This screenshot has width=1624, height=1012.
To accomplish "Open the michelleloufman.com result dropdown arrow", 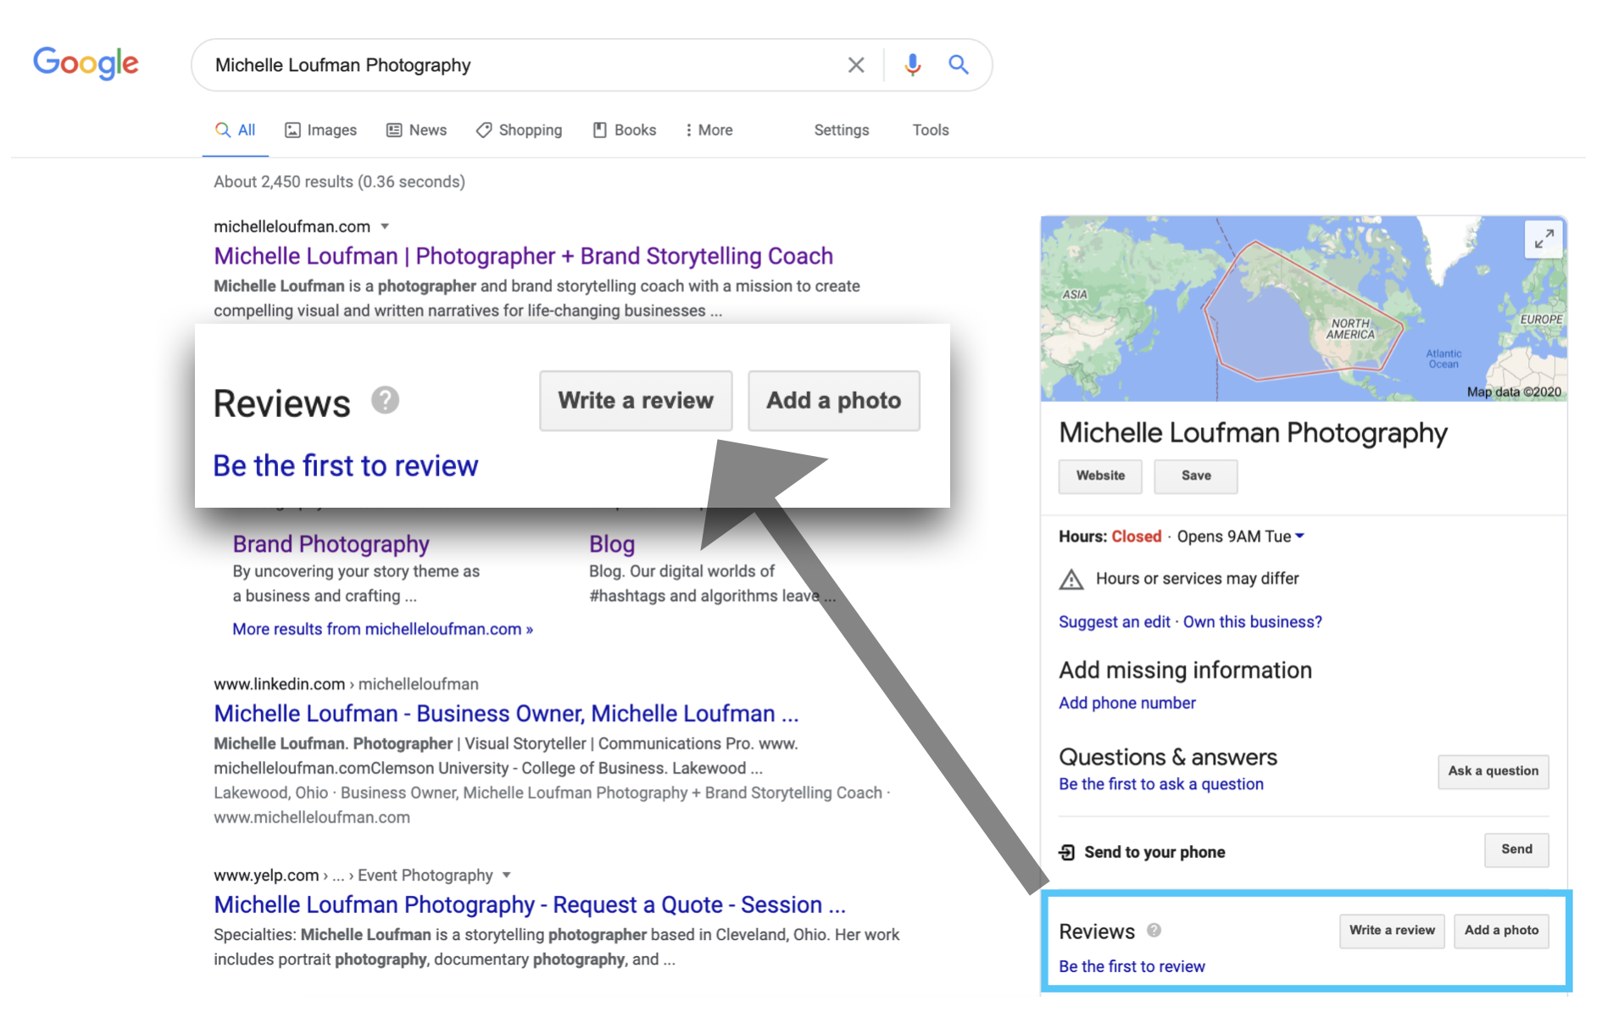I will 386,226.
